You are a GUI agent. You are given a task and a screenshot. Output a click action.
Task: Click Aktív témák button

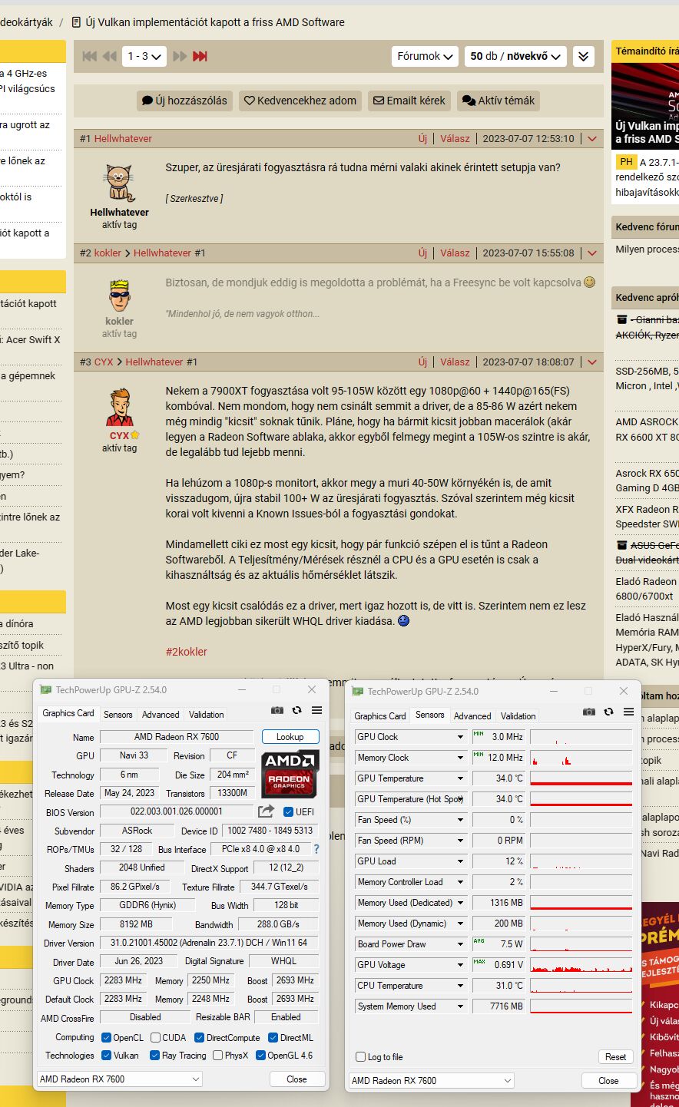point(498,101)
